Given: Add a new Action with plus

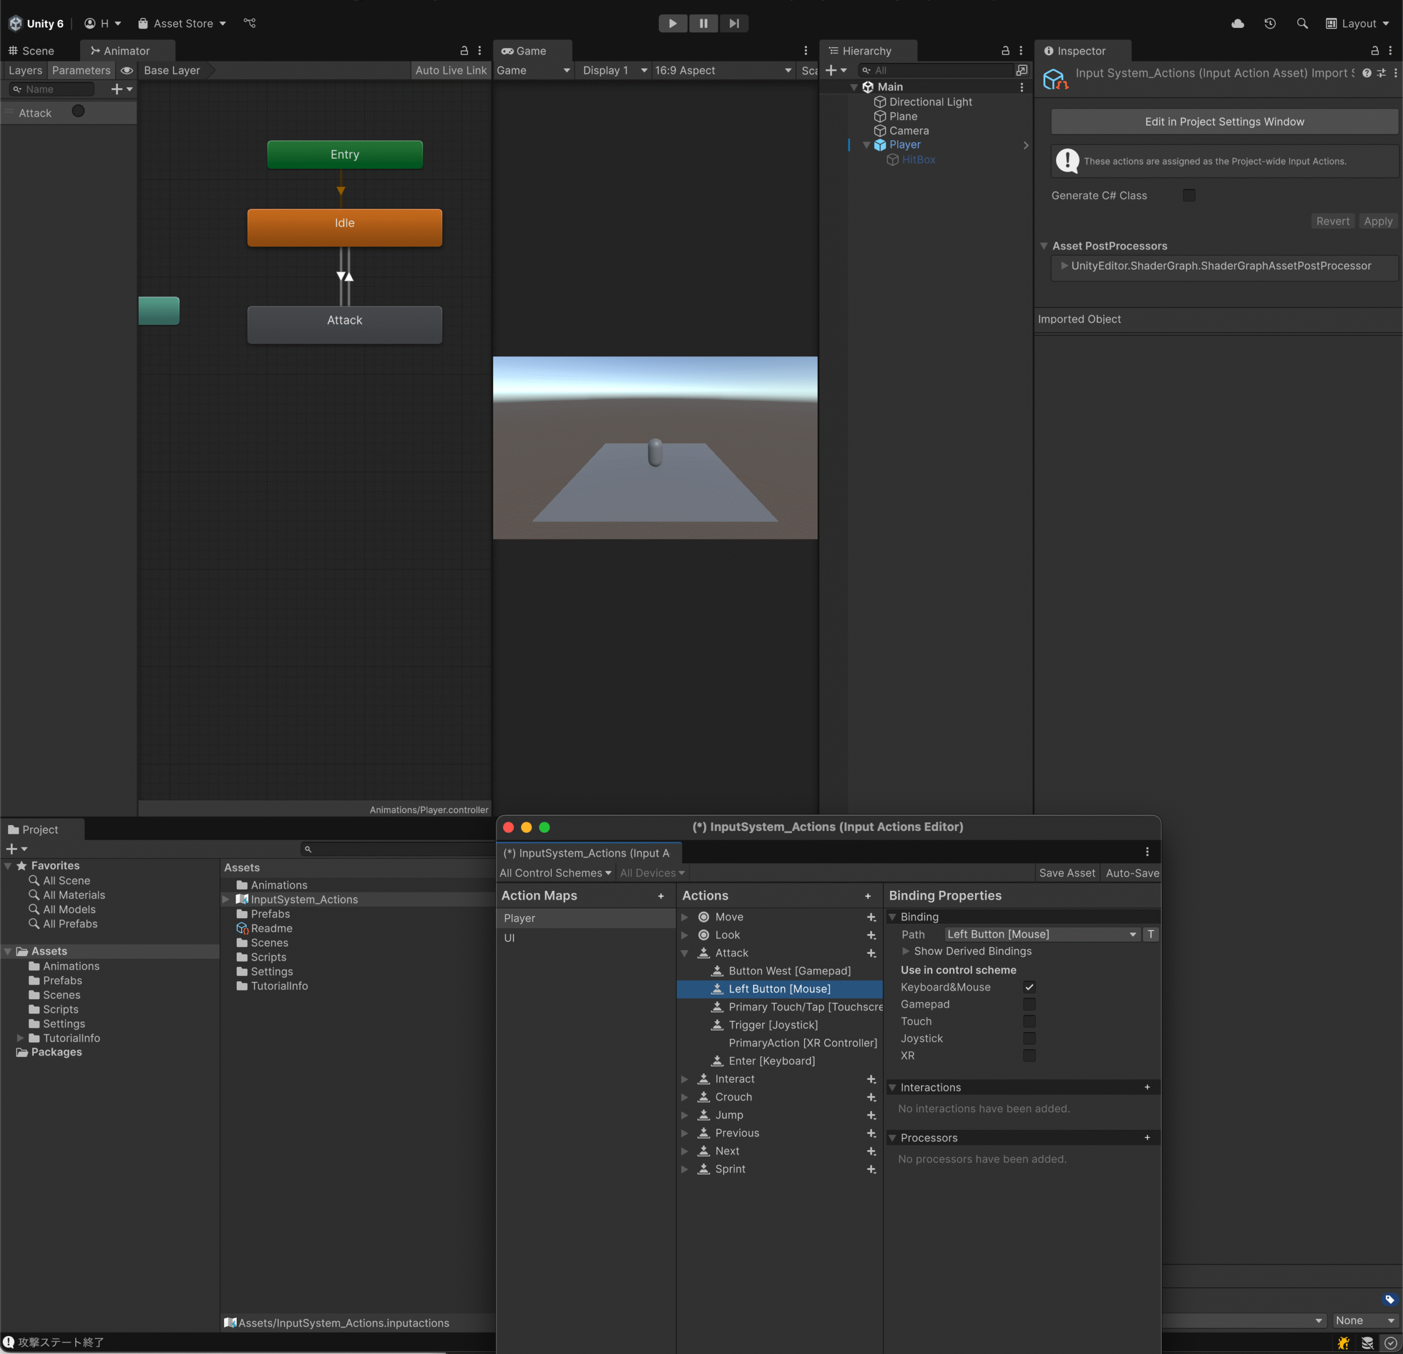Looking at the screenshot, I should coord(868,896).
